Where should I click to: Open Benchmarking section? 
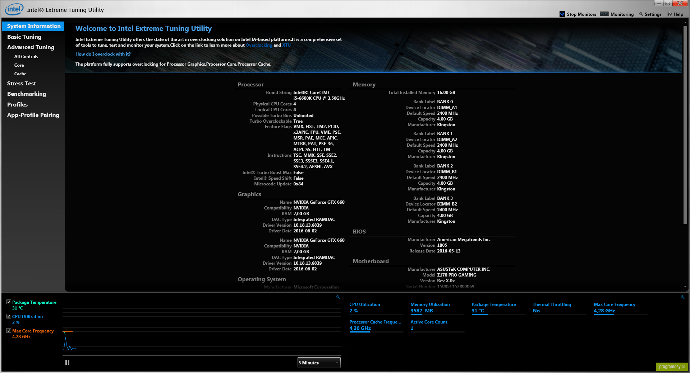(x=27, y=94)
